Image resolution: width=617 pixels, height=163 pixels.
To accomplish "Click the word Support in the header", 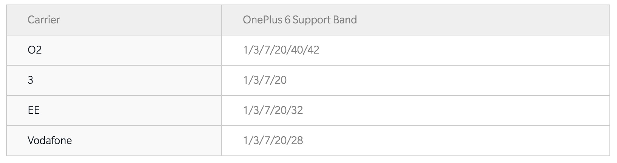I will tap(311, 20).
